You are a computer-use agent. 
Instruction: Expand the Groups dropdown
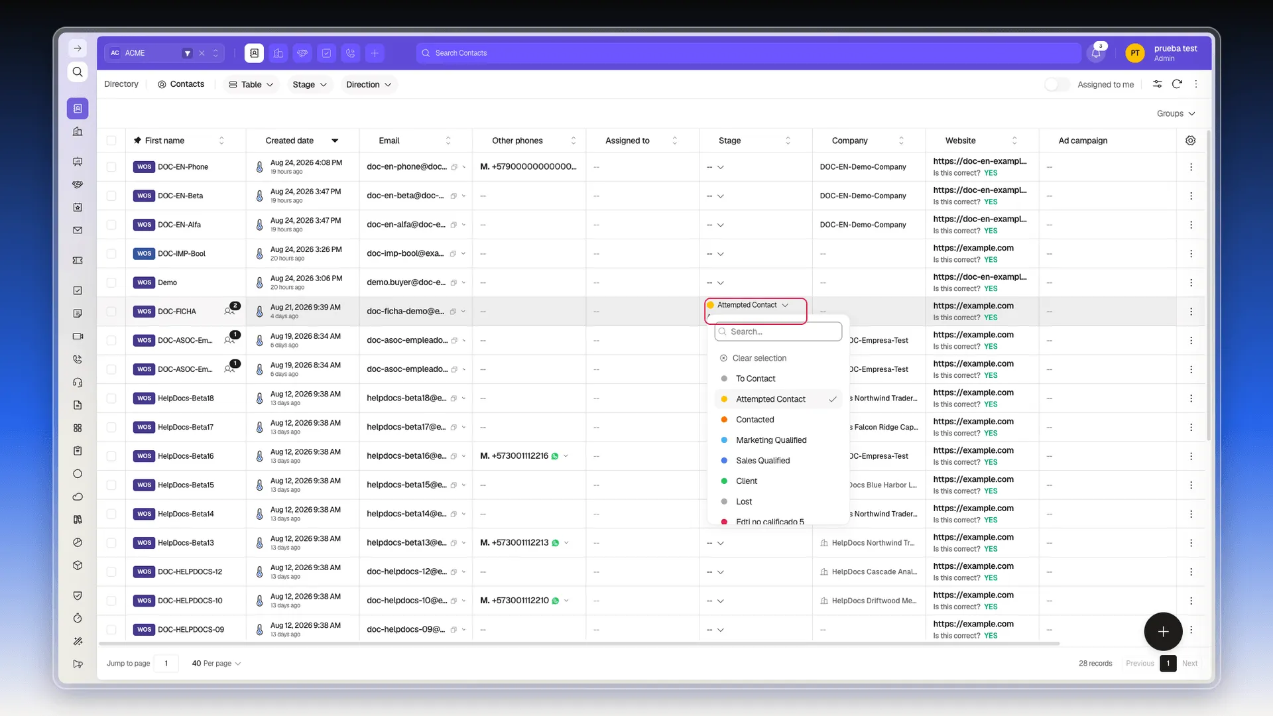1176,113
